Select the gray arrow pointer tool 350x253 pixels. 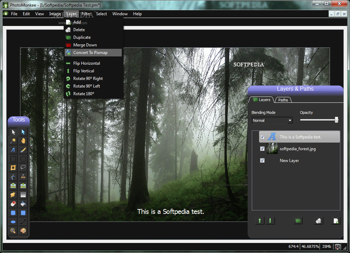[x=13, y=132]
